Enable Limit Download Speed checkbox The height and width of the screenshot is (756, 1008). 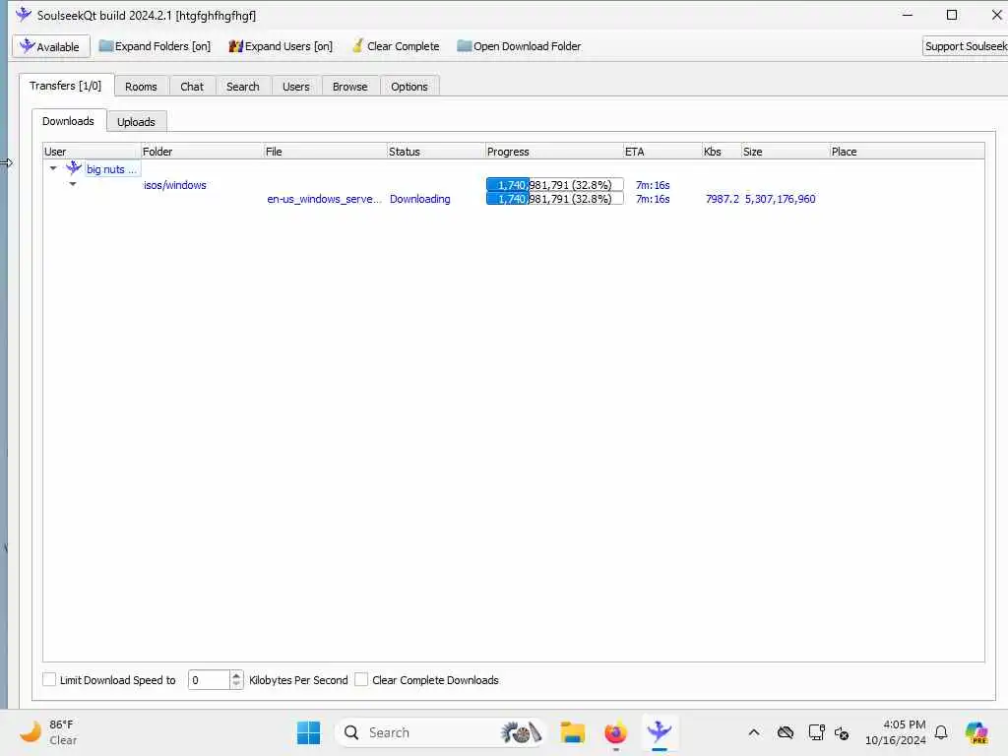point(49,679)
